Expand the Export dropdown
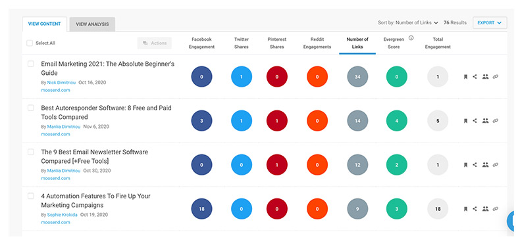The height and width of the screenshot is (249, 520). 490,23
